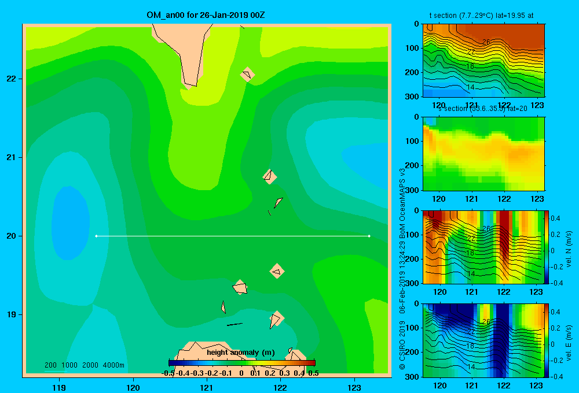
Task: Click the southern Taiwan landmass at map top
Action: (185, 55)
